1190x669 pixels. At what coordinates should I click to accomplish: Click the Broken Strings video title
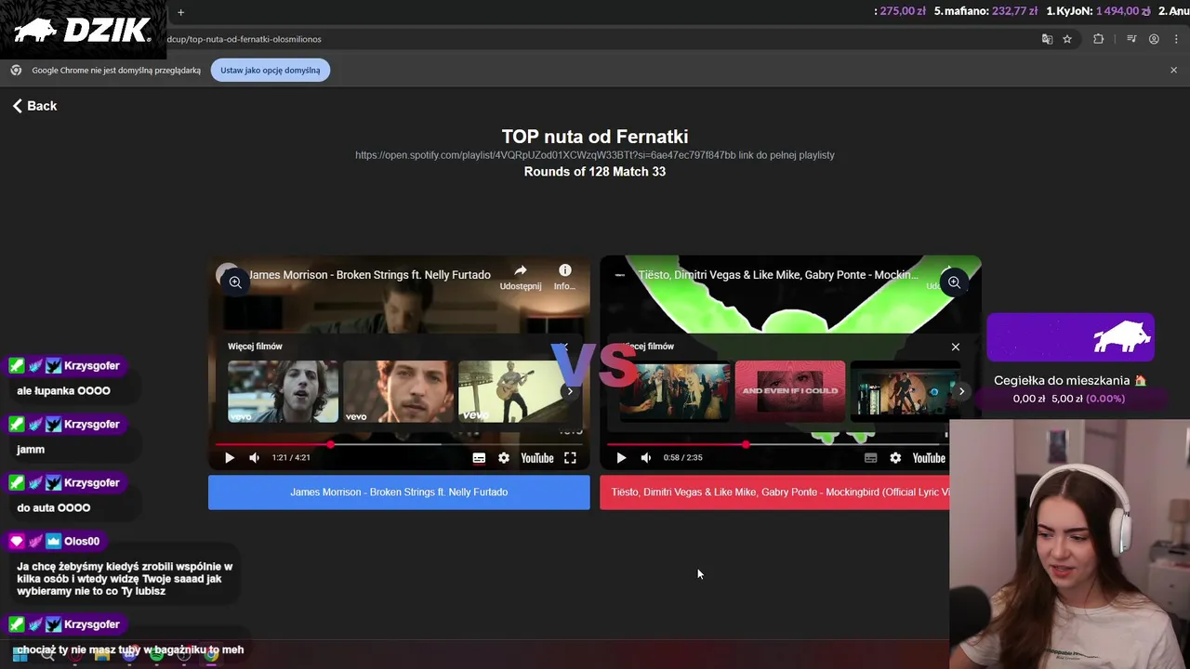370,275
